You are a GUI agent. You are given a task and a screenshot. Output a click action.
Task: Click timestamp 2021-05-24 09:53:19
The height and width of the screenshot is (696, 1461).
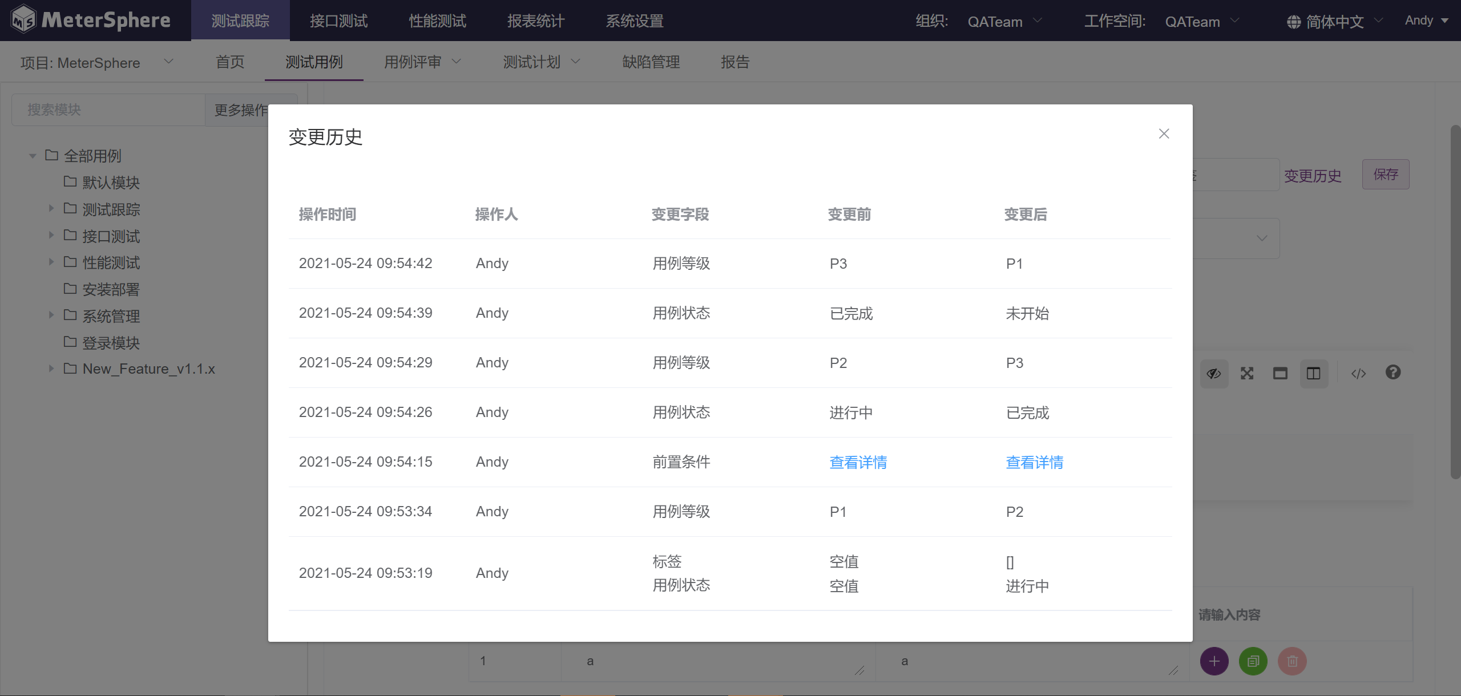[x=366, y=573]
